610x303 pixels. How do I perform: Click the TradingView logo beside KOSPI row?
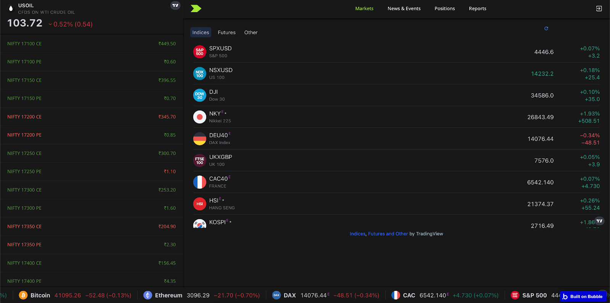click(x=599, y=221)
